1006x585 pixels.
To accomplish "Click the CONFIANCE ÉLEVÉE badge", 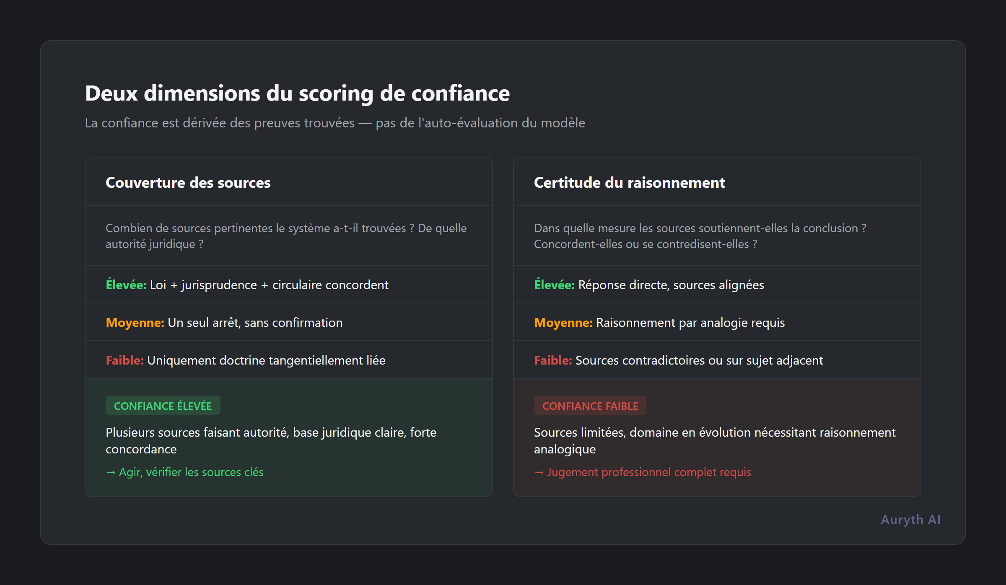I will pyautogui.click(x=163, y=405).
